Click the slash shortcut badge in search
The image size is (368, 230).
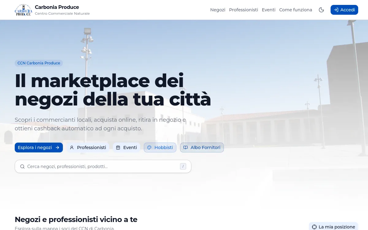tap(183, 167)
